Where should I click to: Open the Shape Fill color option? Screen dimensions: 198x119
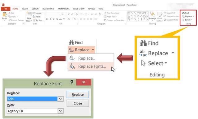[x=170, y=13]
